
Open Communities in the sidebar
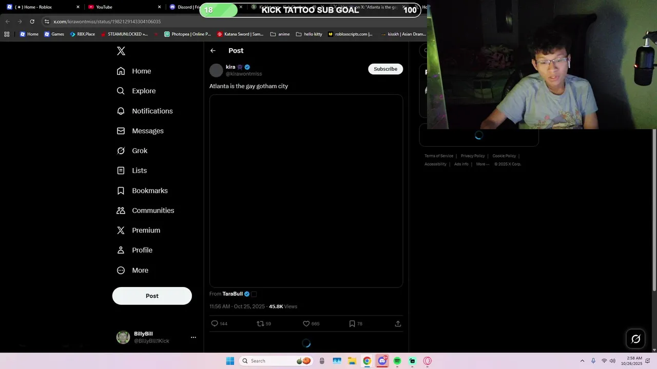145,211
